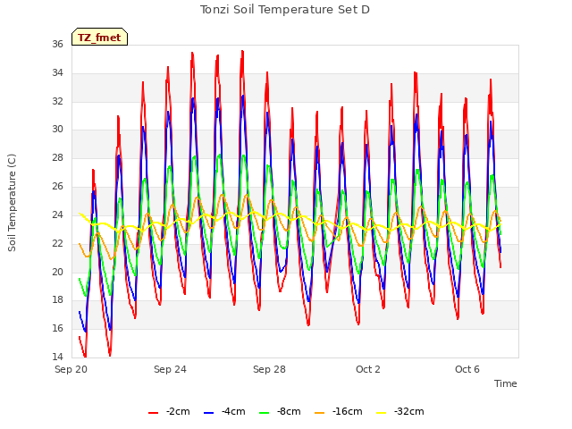
Task: Click the Time axis label
Action: click(506, 383)
